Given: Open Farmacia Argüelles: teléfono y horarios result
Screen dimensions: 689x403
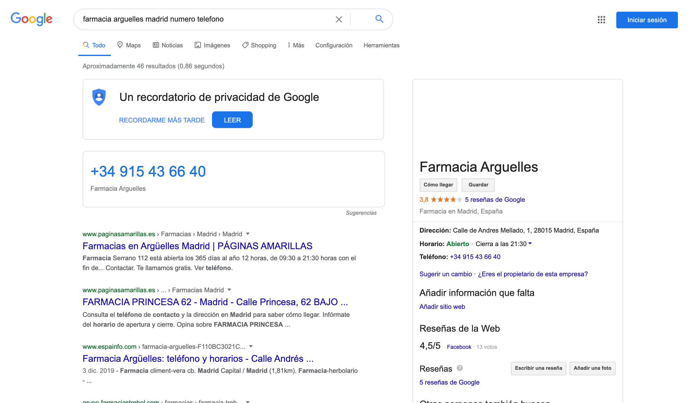Looking at the screenshot, I should (198, 358).
